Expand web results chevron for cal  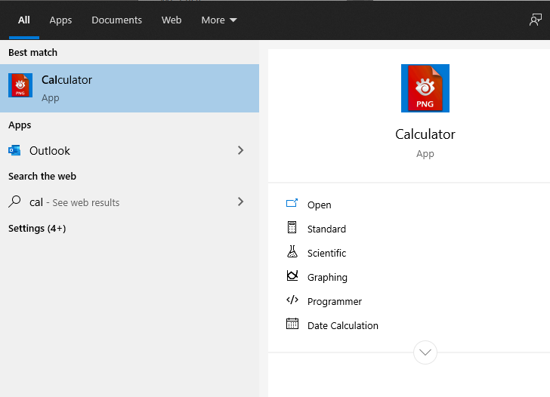coord(240,202)
